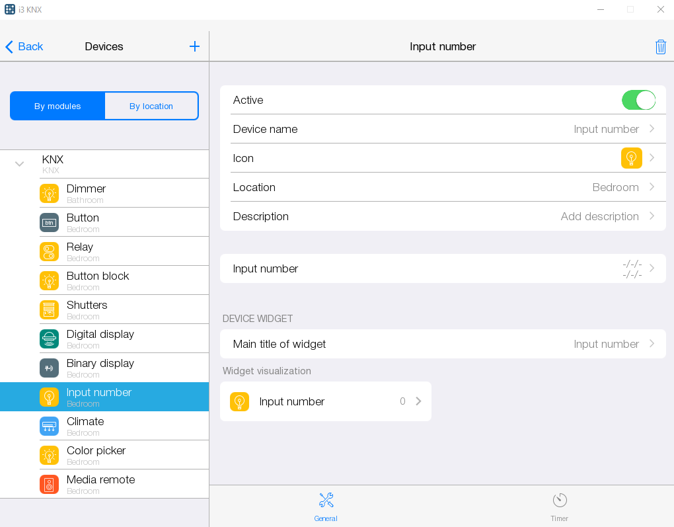Click the Climate device icon
The width and height of the screenshot is (674, 527).
point(49,426)
